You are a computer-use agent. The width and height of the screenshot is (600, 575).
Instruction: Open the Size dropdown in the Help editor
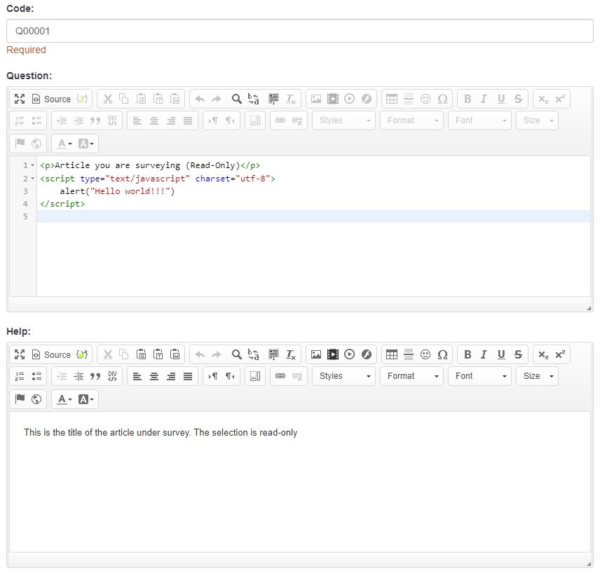point(537,376)
